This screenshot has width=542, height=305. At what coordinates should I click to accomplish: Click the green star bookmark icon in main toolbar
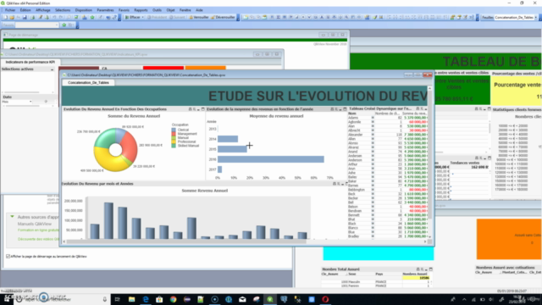92,17
